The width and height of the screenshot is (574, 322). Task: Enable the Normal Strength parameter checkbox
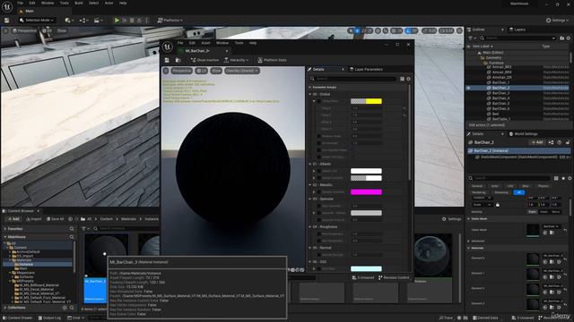pos(319,255)
